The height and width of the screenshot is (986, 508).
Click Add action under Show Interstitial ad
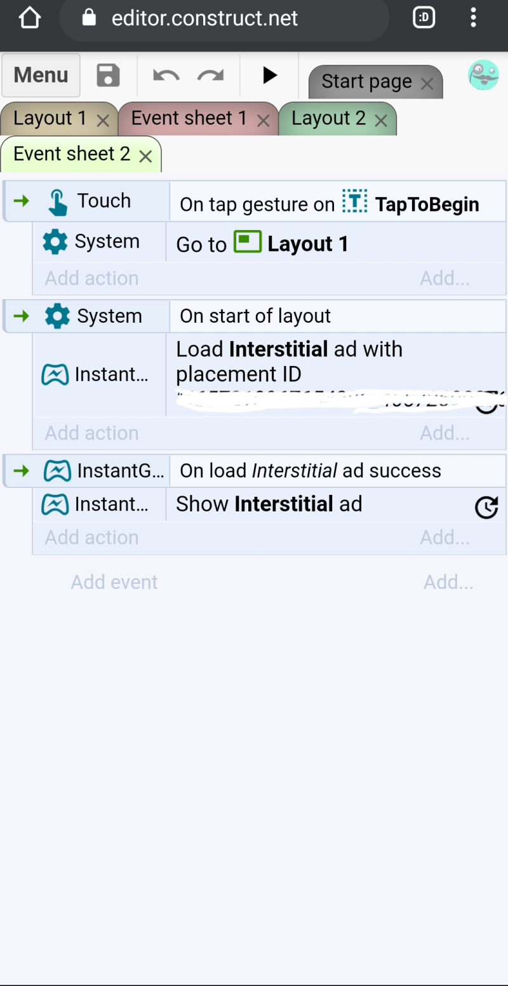91,537
